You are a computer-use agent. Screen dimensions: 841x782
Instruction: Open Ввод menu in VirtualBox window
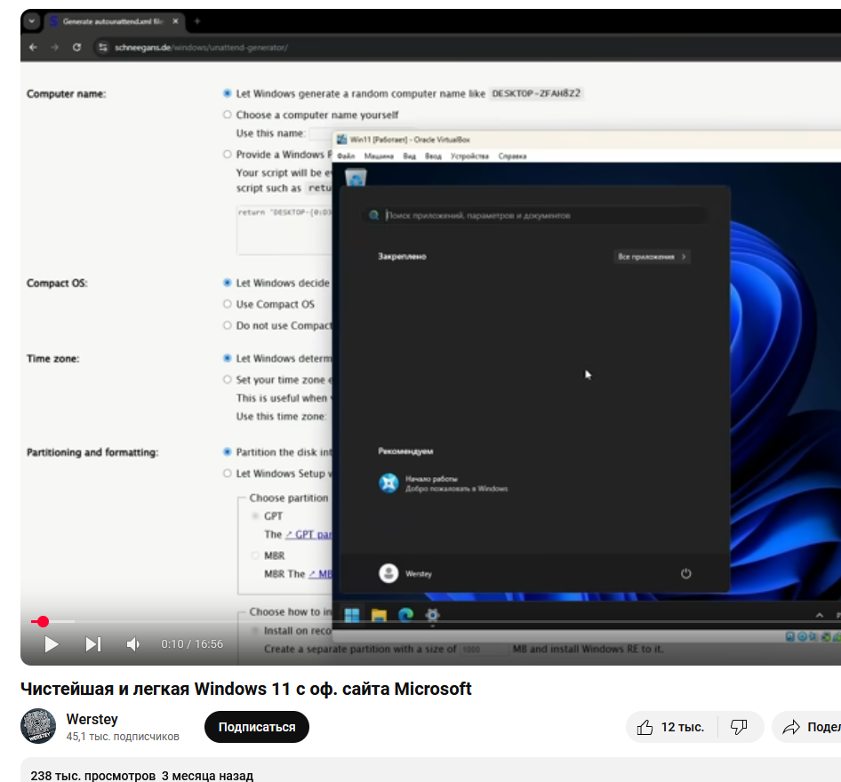coord(433,156)
